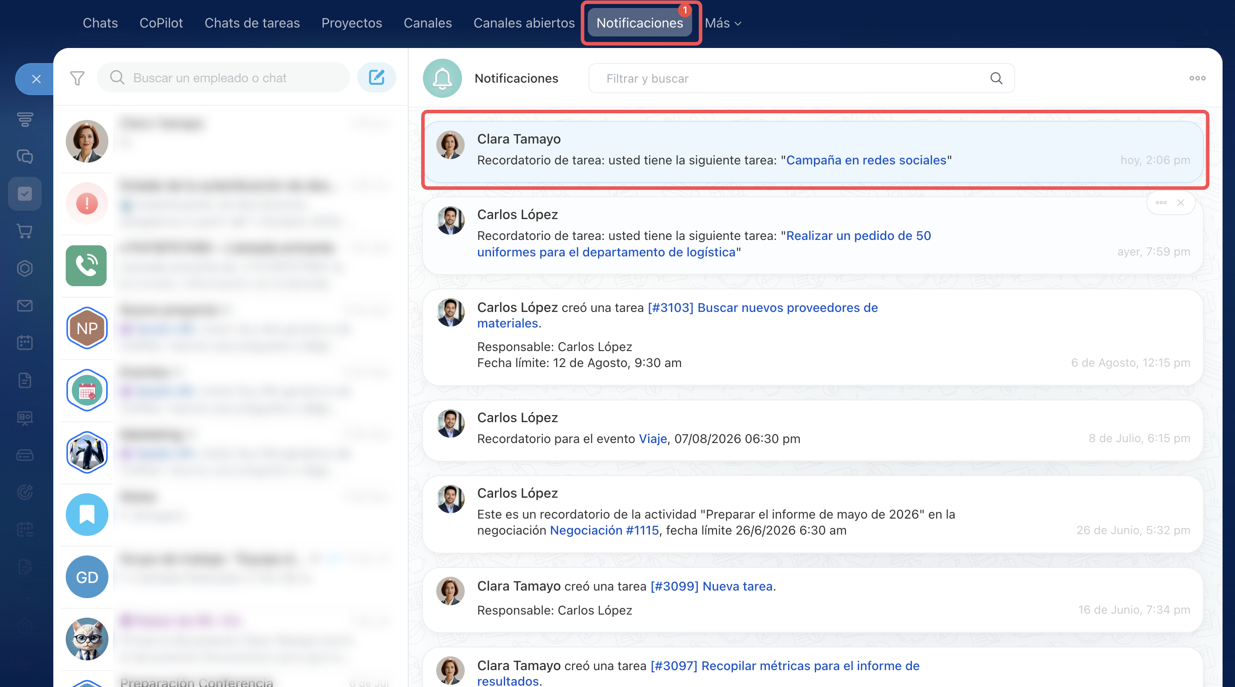
Task: Click the Clara Tamayo name on Campaña notification
Action: 519,139
